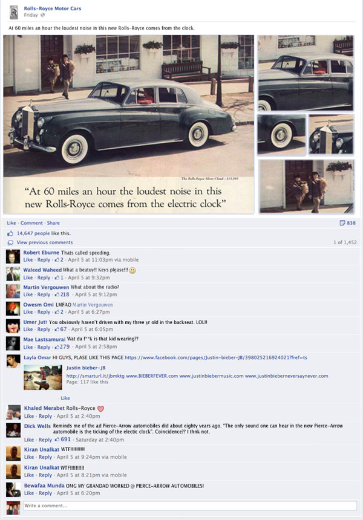Reply to Waleed Waheed's comment

tap(44, 278)
